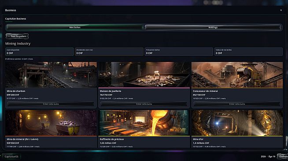
Task: Go back with Tous les paliers button
Action: [17, 37]
